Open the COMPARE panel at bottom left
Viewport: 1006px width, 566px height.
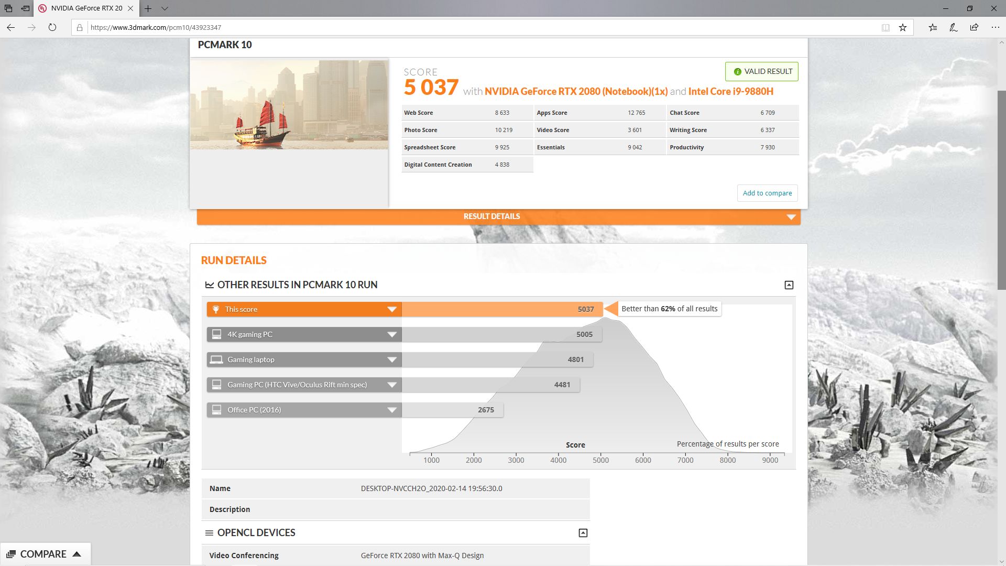point(46,554)
